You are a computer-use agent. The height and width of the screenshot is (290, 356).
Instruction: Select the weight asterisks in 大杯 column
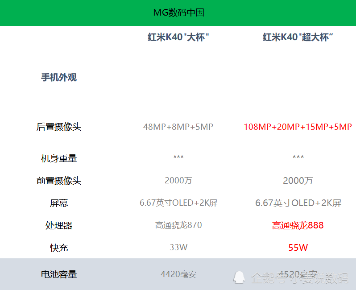178,157
